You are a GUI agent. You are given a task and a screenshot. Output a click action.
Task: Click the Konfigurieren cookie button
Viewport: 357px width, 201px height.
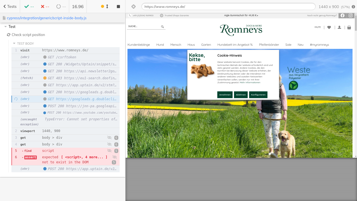click(258, 95)
